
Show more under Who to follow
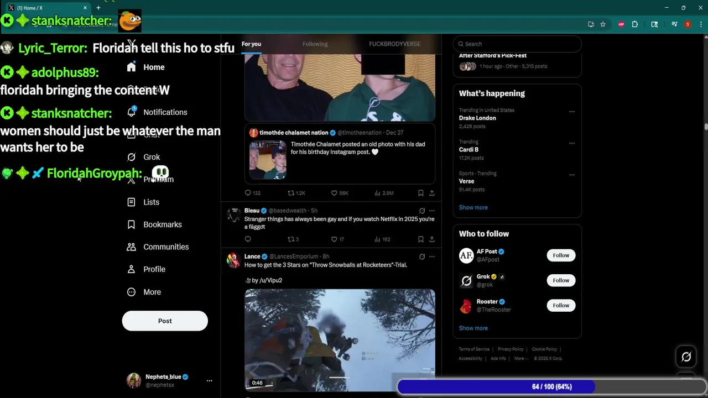coord(473,328)
